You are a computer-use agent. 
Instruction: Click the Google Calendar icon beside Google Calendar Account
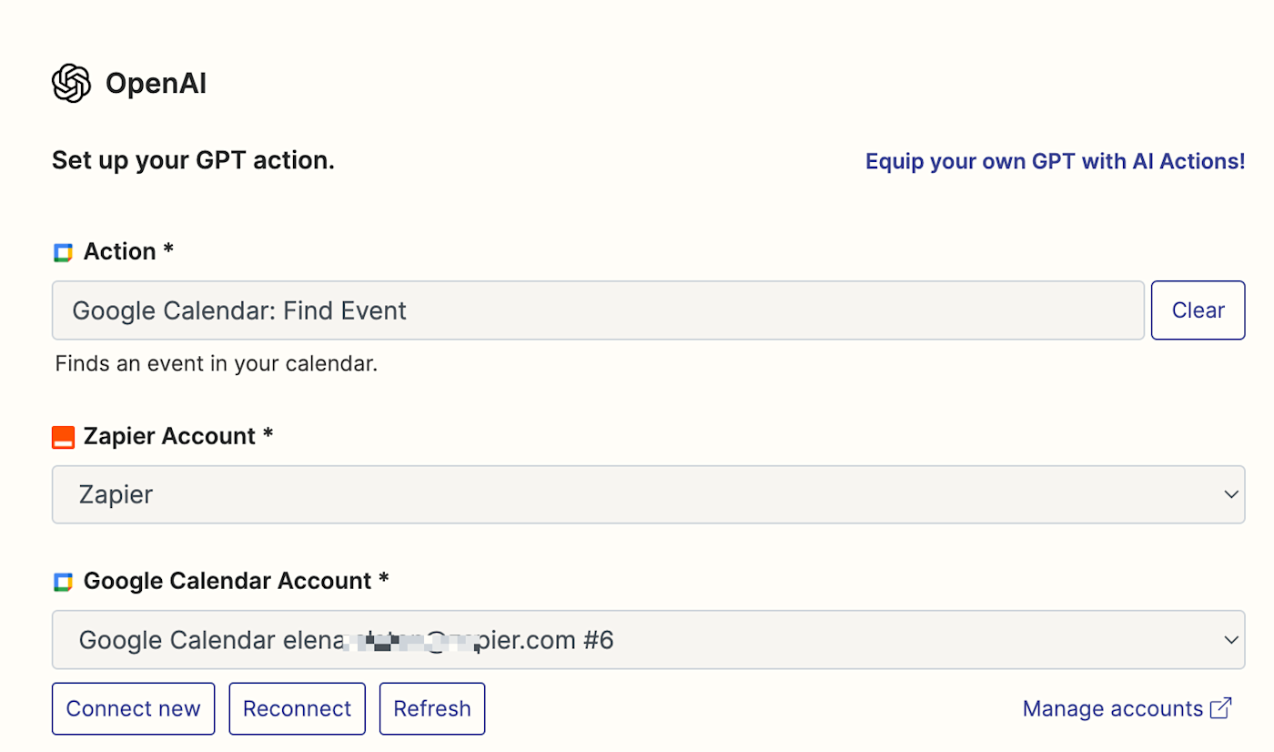coord(63,583)
